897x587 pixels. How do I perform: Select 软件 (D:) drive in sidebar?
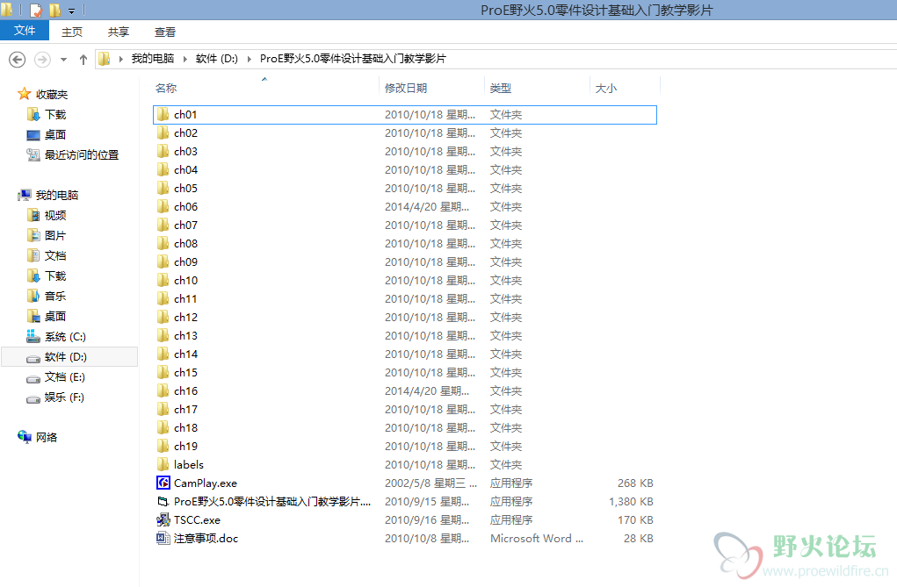pyautogui.click(x=66, y=356)
